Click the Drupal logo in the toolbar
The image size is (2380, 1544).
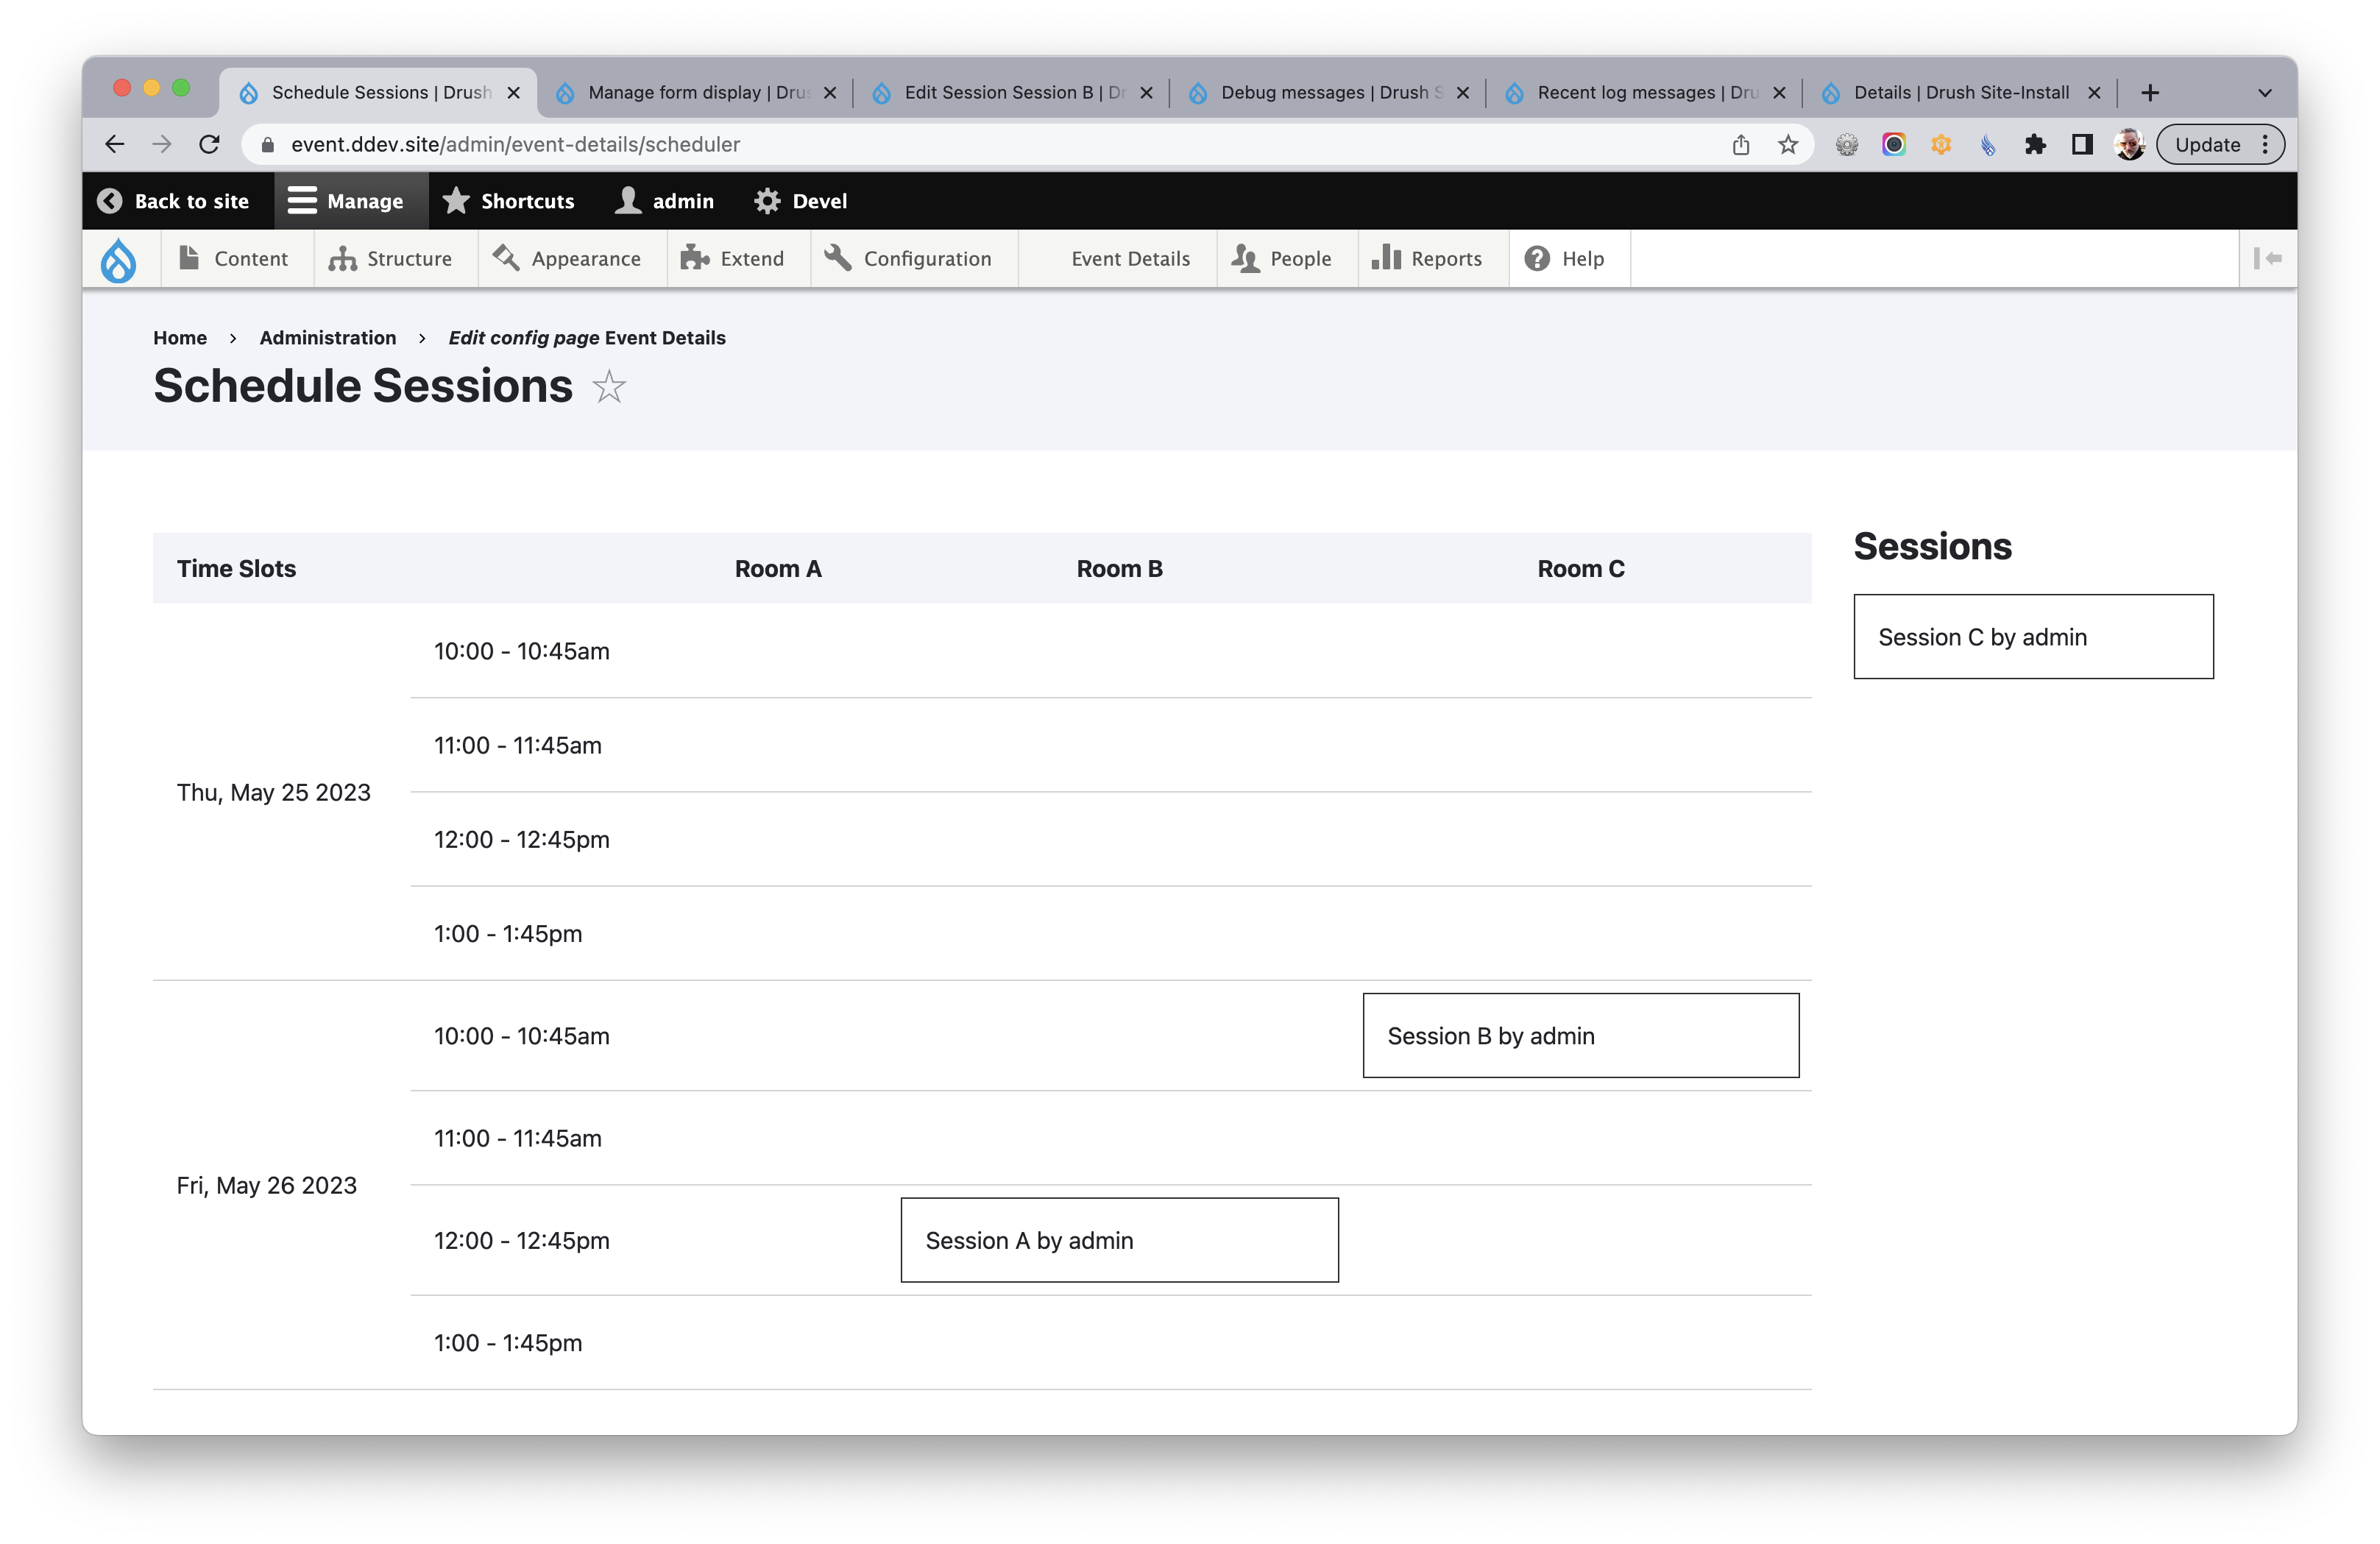[119, 259]
